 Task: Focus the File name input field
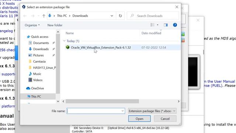pos(94,111)
